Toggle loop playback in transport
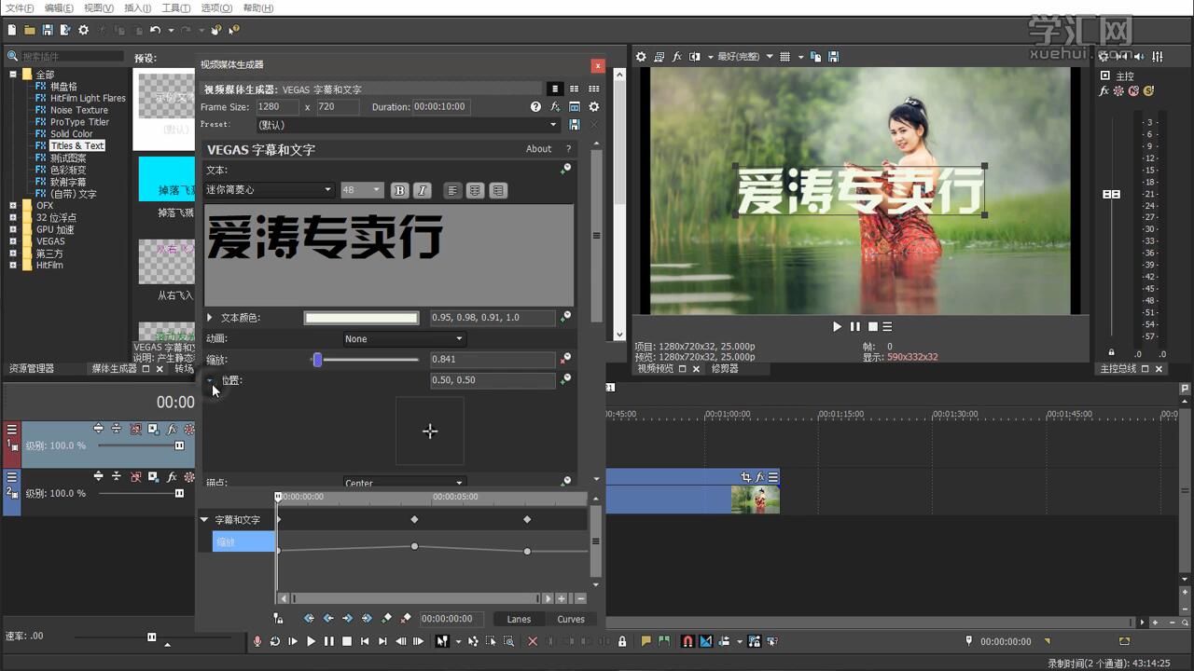The image size is (1194, 671). pos(275,641)
